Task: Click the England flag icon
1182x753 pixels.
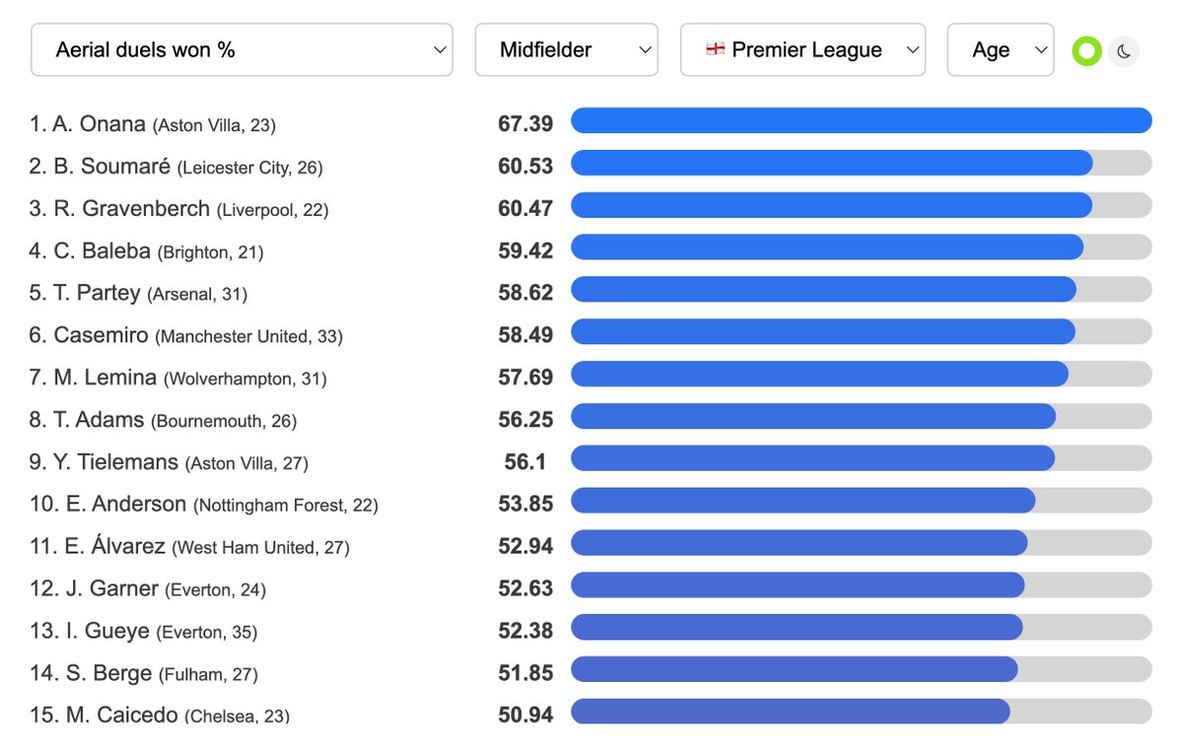Action: (716, 49)
